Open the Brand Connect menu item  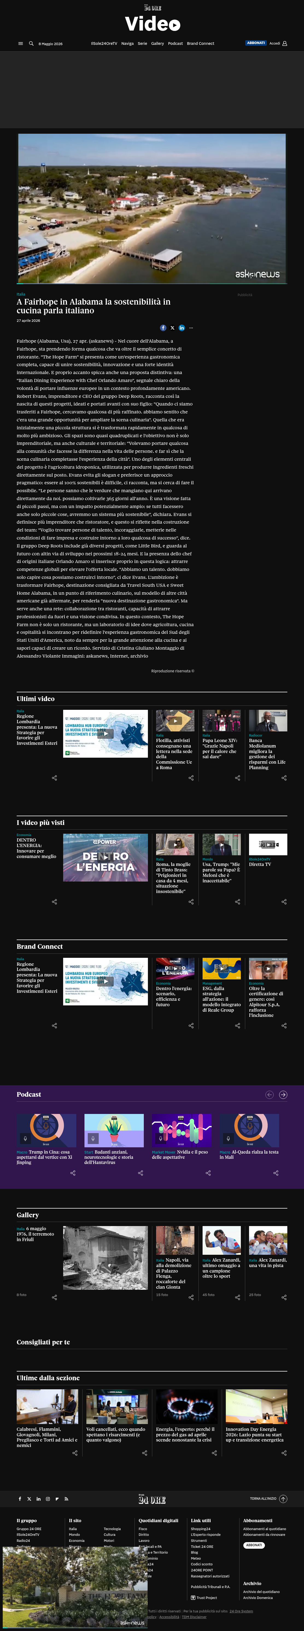click(200, 44)
